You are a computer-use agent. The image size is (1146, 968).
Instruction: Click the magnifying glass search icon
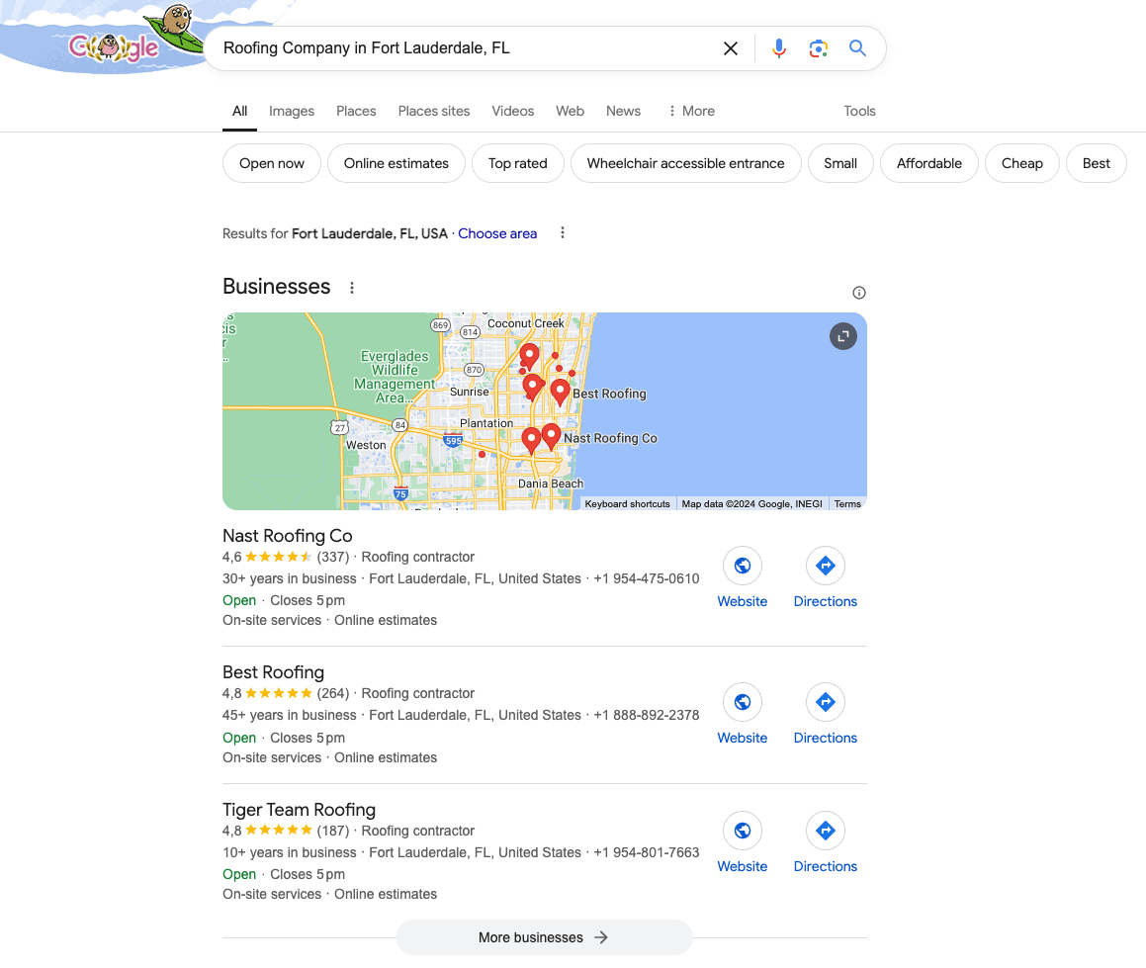coord(857,48)
